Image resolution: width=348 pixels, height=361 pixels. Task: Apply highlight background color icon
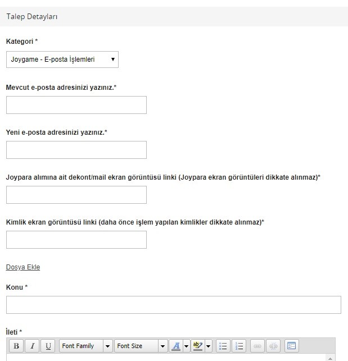click(198, 346)
